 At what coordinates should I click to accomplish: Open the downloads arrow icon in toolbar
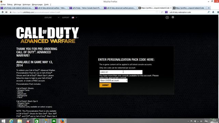(213, 12)
